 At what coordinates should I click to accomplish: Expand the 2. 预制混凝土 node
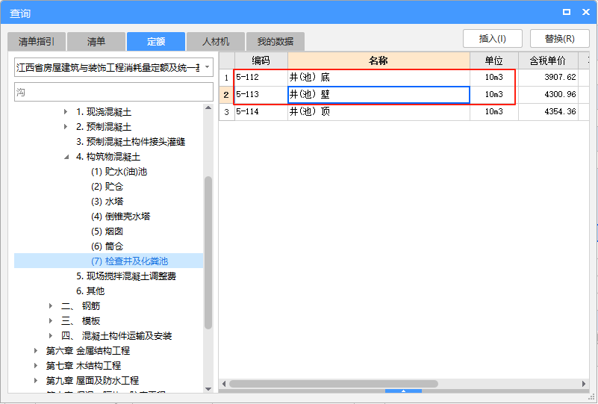point(66,127)
